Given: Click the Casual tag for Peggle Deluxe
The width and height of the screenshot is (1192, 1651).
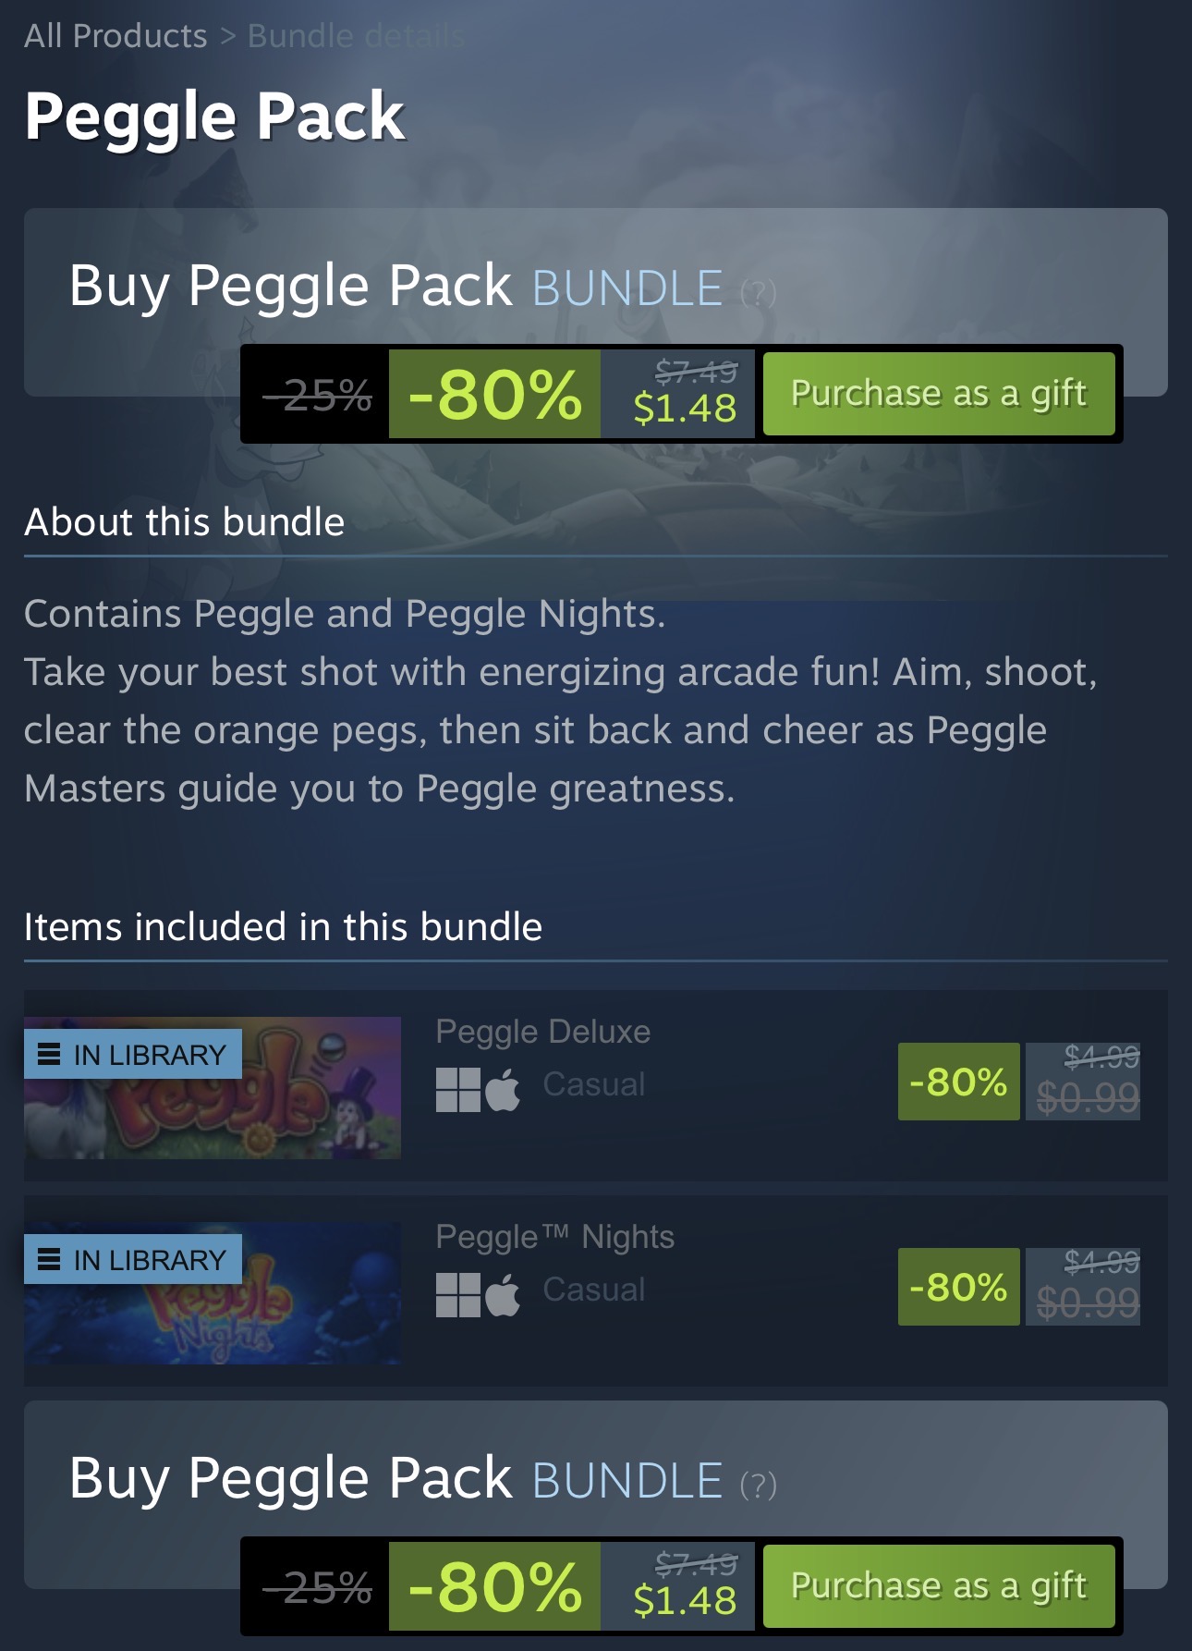Looking at the screenshot, I should tap(594, 1084).
